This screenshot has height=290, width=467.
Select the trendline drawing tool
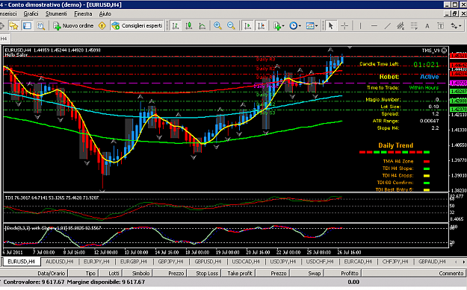(388, 26)
